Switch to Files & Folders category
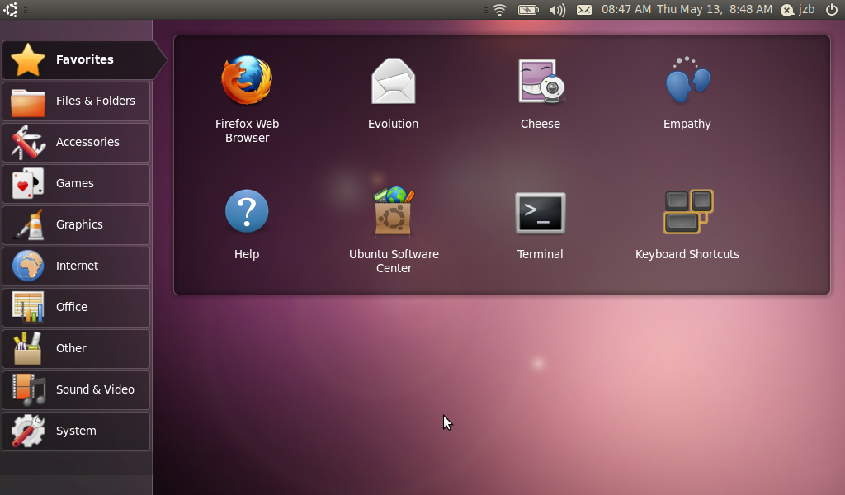845x495 pixels. 77,101
